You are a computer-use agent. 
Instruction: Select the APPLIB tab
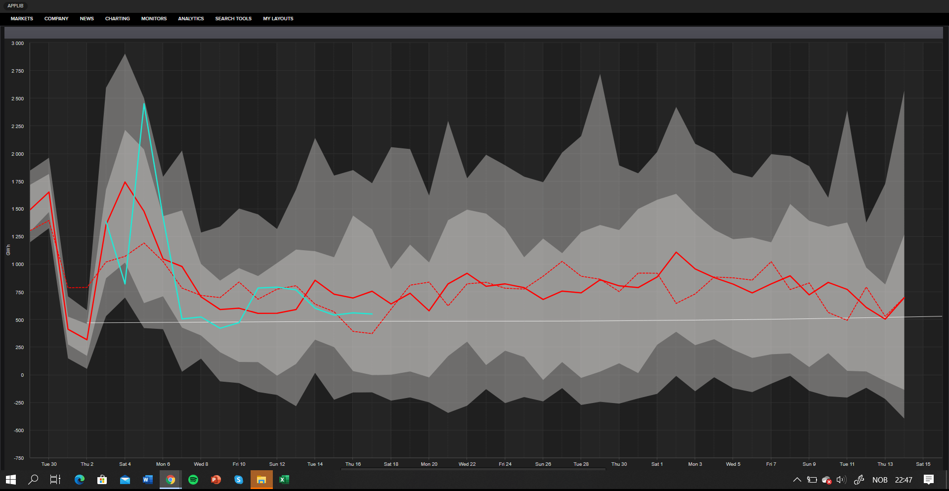[x=15, y=6]
